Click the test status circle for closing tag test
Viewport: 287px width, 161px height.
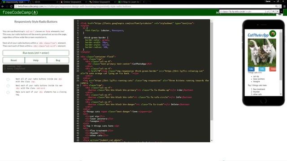pos(8,93)
